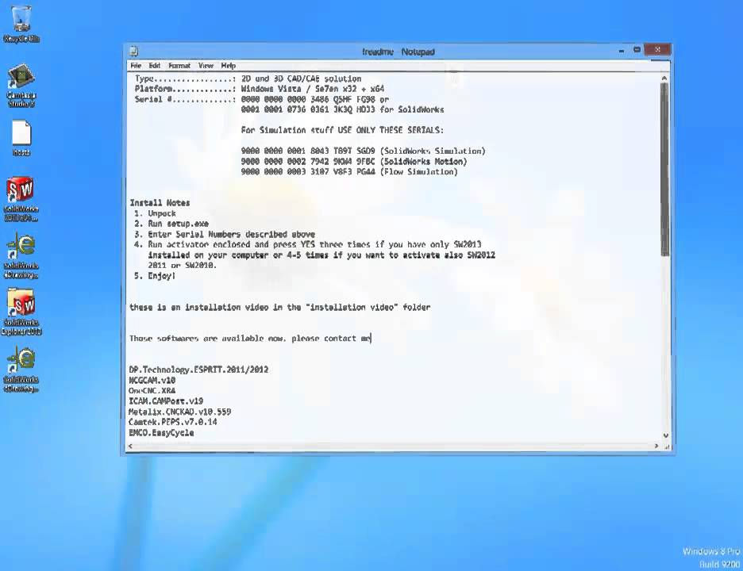
Task: Open the Help menu in Notepad
Action: pyautogui.click(x=228, y=66)
